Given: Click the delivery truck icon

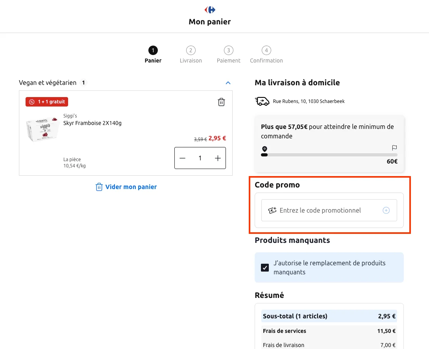Looking at the screenshot, I should [262, 101].
